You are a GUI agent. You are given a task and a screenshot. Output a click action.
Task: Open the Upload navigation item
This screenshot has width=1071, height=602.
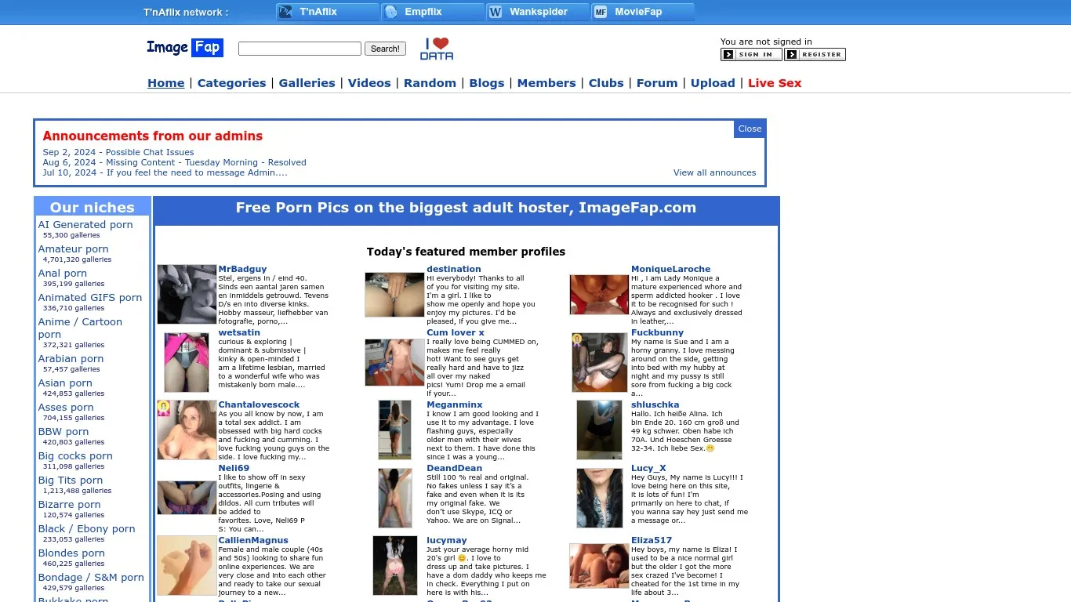point(712,82)
